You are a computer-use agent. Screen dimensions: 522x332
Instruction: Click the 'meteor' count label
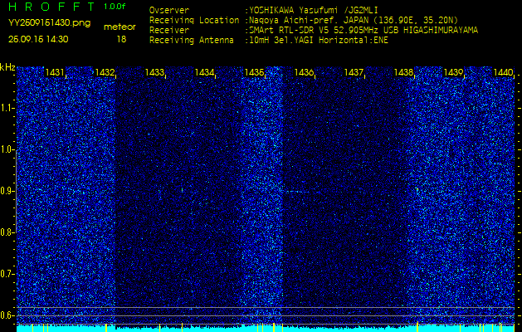coord(120,27)
